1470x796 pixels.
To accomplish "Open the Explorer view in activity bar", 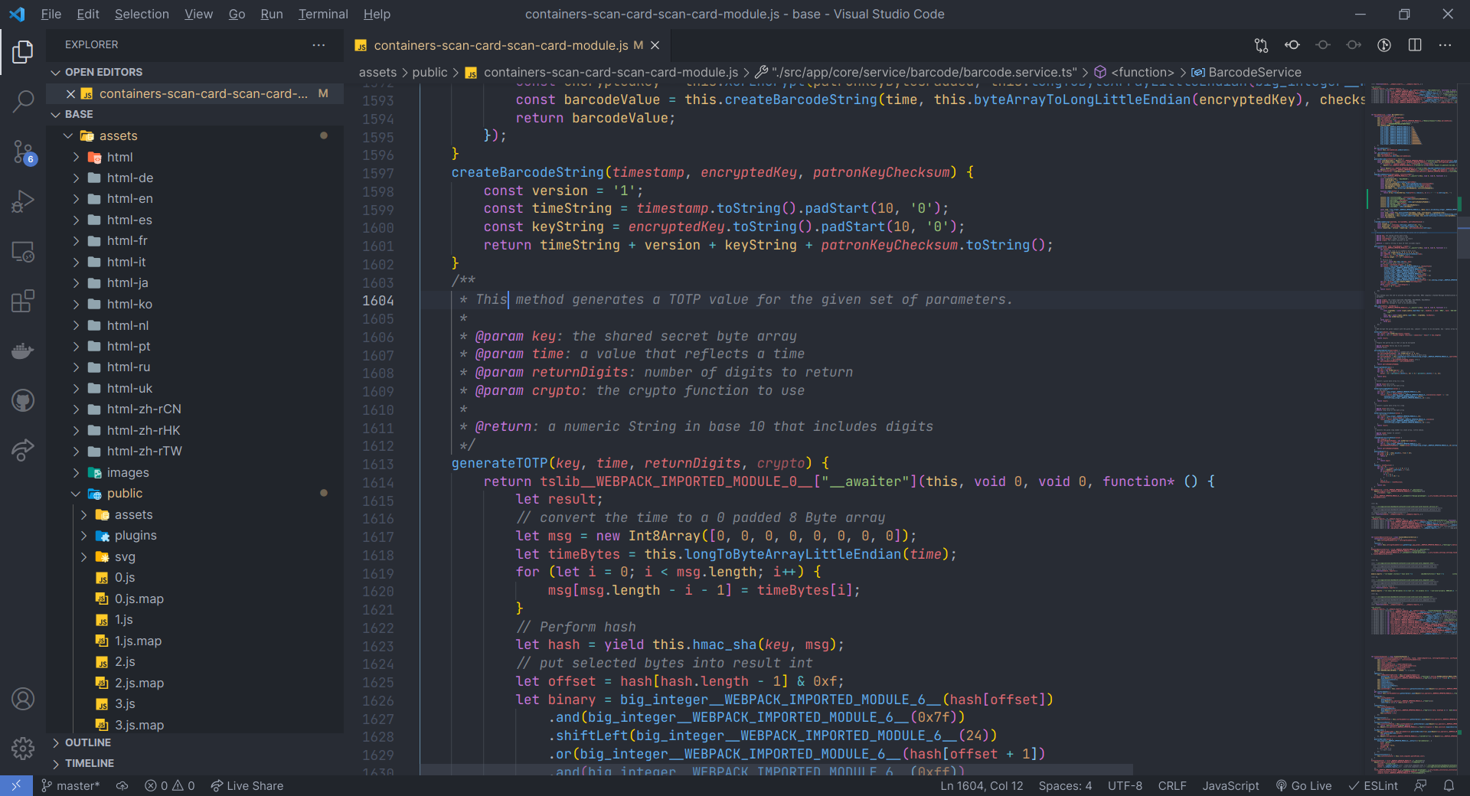I will coord(23,51).
